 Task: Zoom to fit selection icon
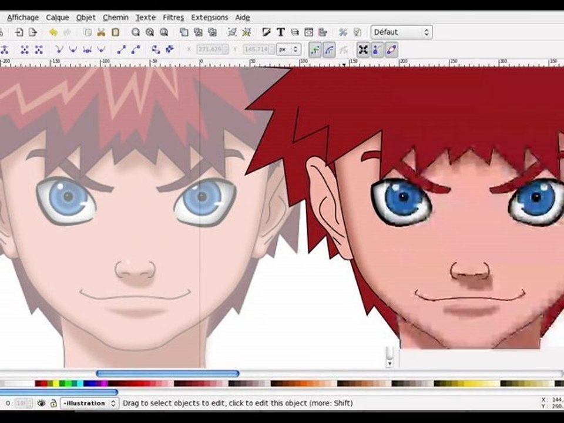click(136, 32)
